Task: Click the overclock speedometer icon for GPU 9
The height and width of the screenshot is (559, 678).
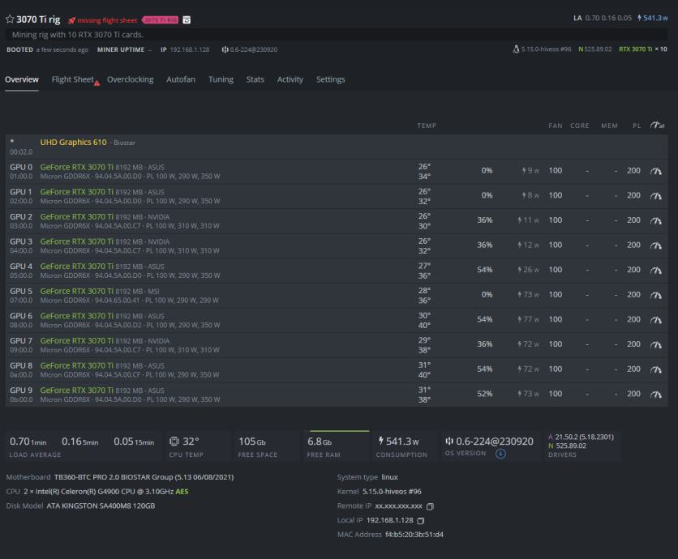Action: coord(656,395)
